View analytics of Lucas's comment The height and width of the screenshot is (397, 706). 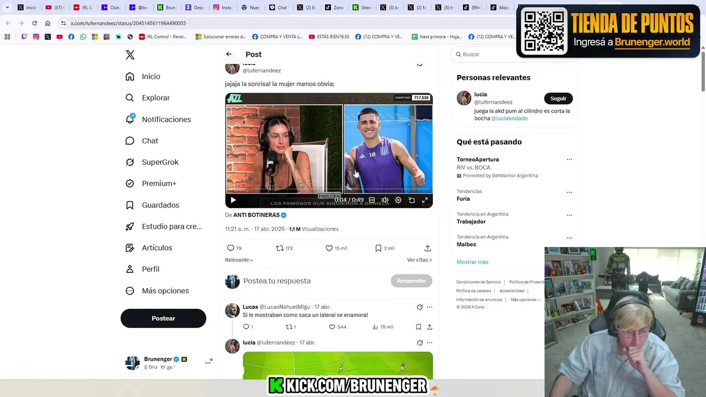[383, 327]
